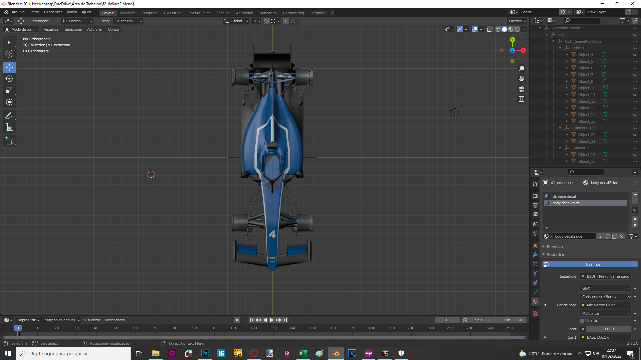This screenshot has width=641, height=360.
Task: Open the Arquivo menu
Action: pos(18,12)
